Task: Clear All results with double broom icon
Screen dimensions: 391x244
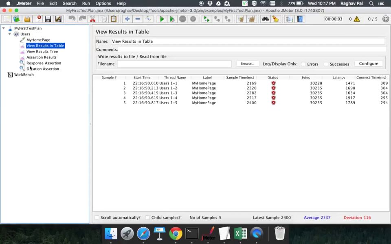Action: pos(251,19)
